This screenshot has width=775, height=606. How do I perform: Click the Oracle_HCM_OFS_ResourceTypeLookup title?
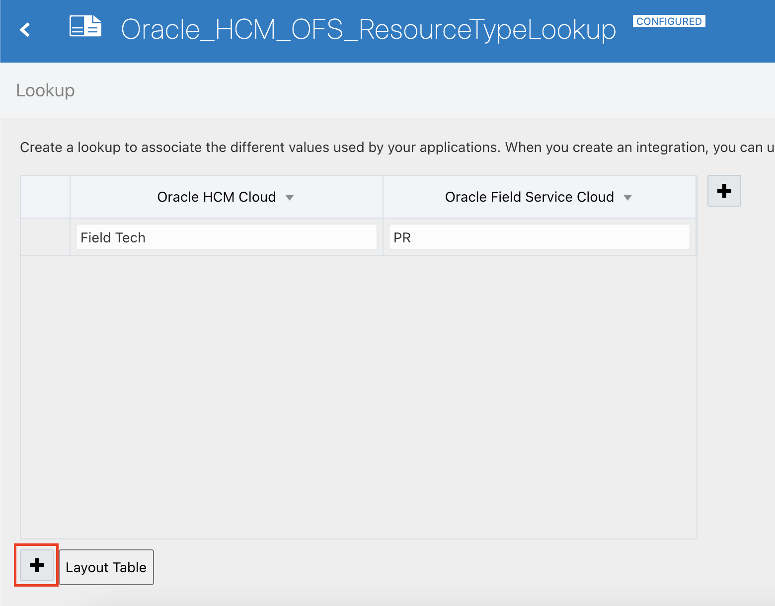[368, 30]
